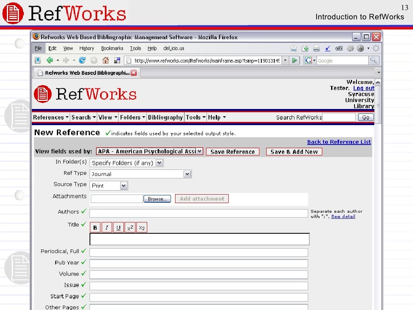Screen dimensions: 413x310
Task: Click the Back to Reference List link
Action: click(x=339, y=142)
